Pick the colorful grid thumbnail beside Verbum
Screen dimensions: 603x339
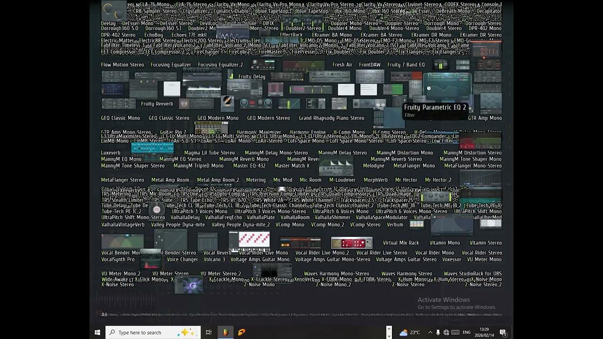coord(416,225)
